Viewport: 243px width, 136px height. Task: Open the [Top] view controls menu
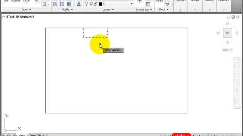point(11,17)
